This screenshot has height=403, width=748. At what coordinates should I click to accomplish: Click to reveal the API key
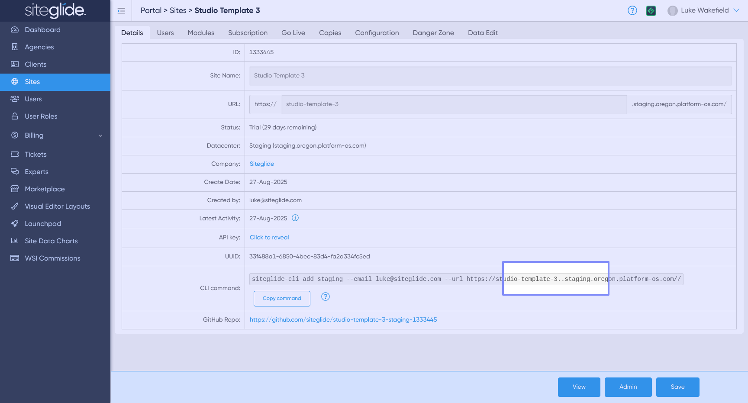(x=269, y=238)
